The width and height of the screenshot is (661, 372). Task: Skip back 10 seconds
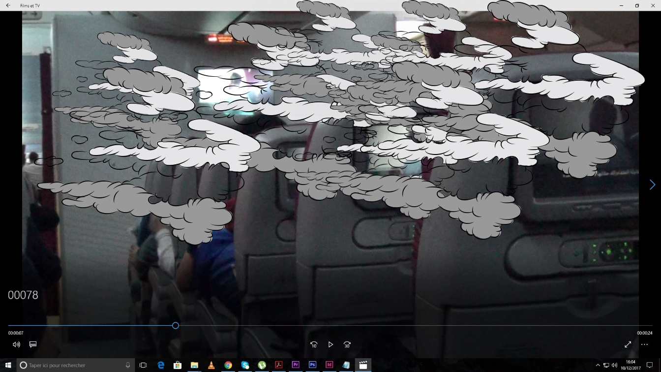tap(314, 344)
